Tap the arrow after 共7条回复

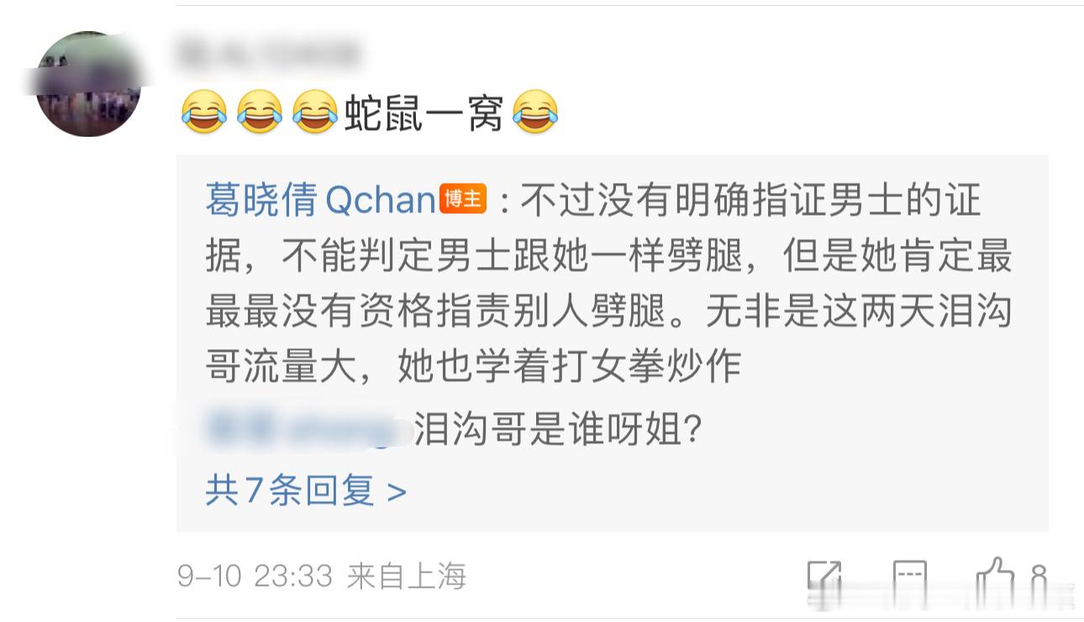pyautogui.click(x=397, y=492)
